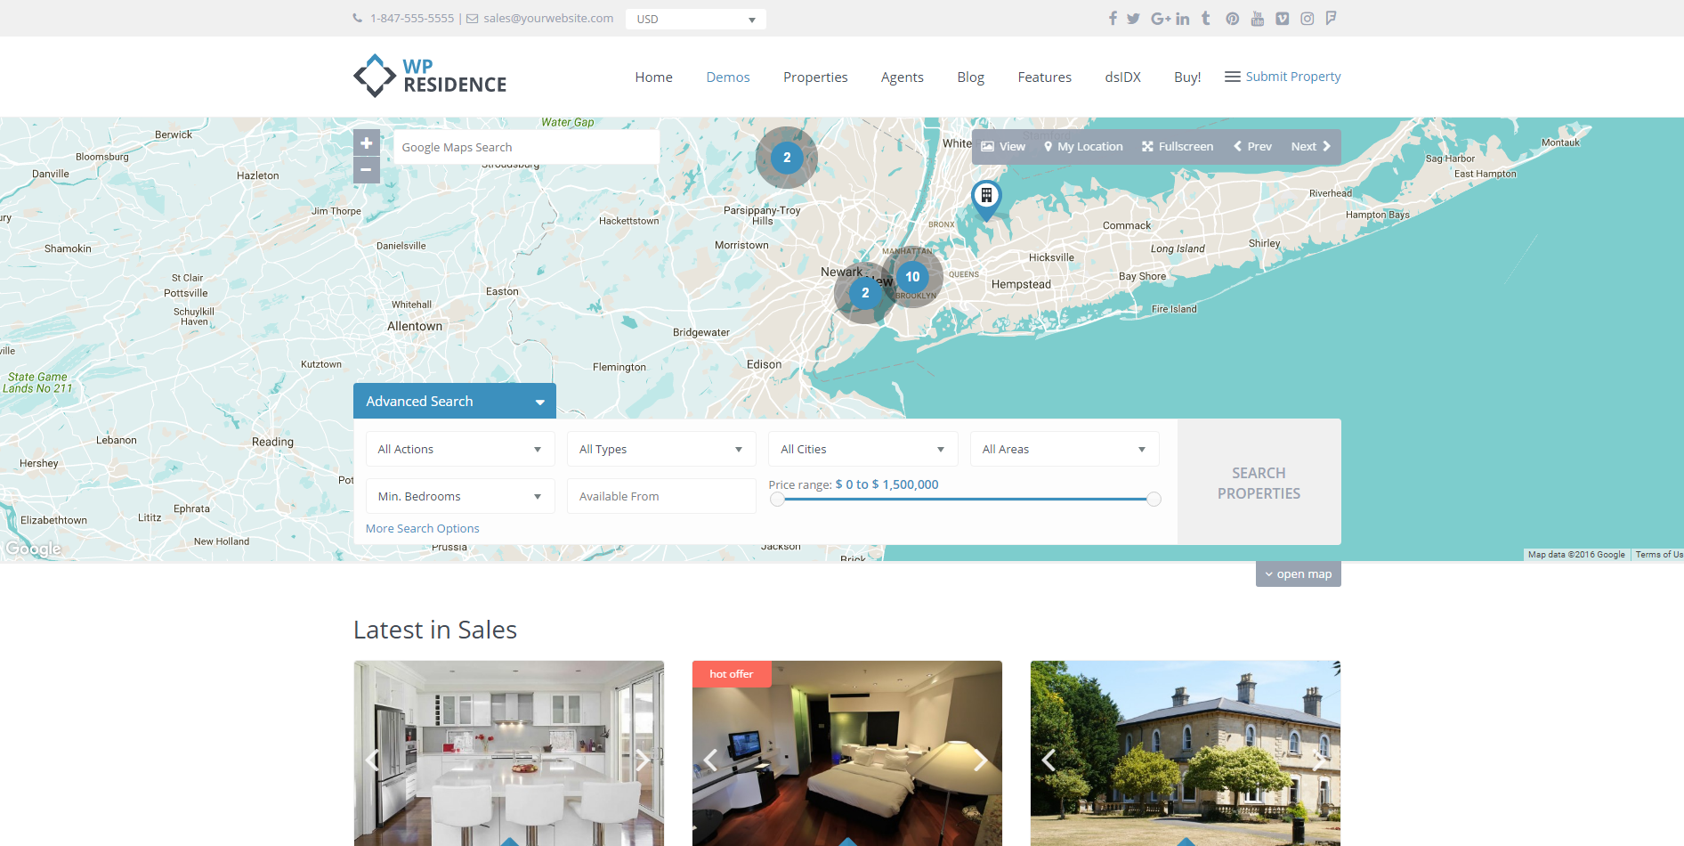
Task: Click the Search Properties button
Action: click(1259, 482)
